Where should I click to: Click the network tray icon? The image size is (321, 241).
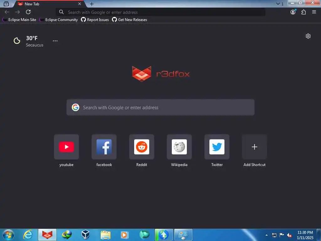click(274, 235)
